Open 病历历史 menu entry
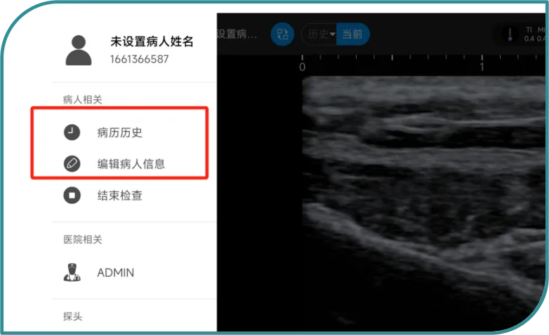The width and height of the screenshot is (549, 335). [x=119, y=132]
